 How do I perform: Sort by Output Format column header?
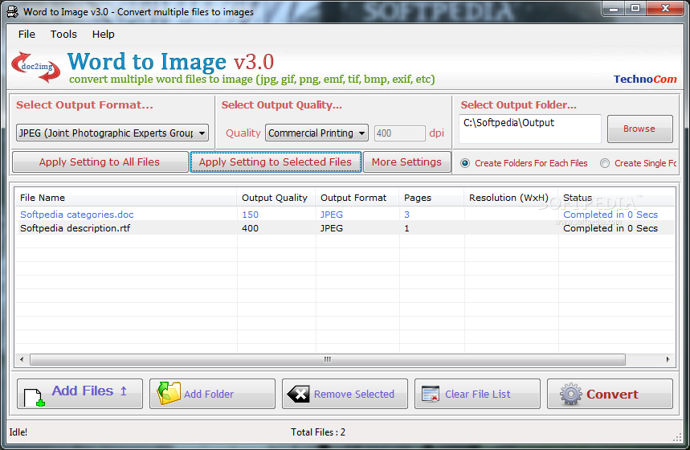[x=357, y=198]
